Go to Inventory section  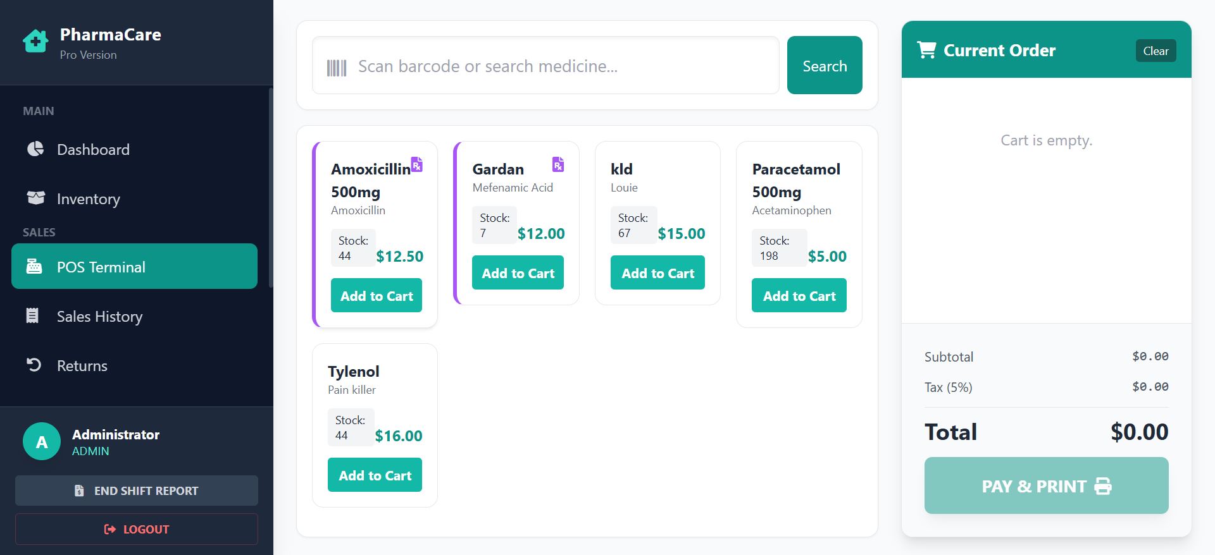(134, 198)
